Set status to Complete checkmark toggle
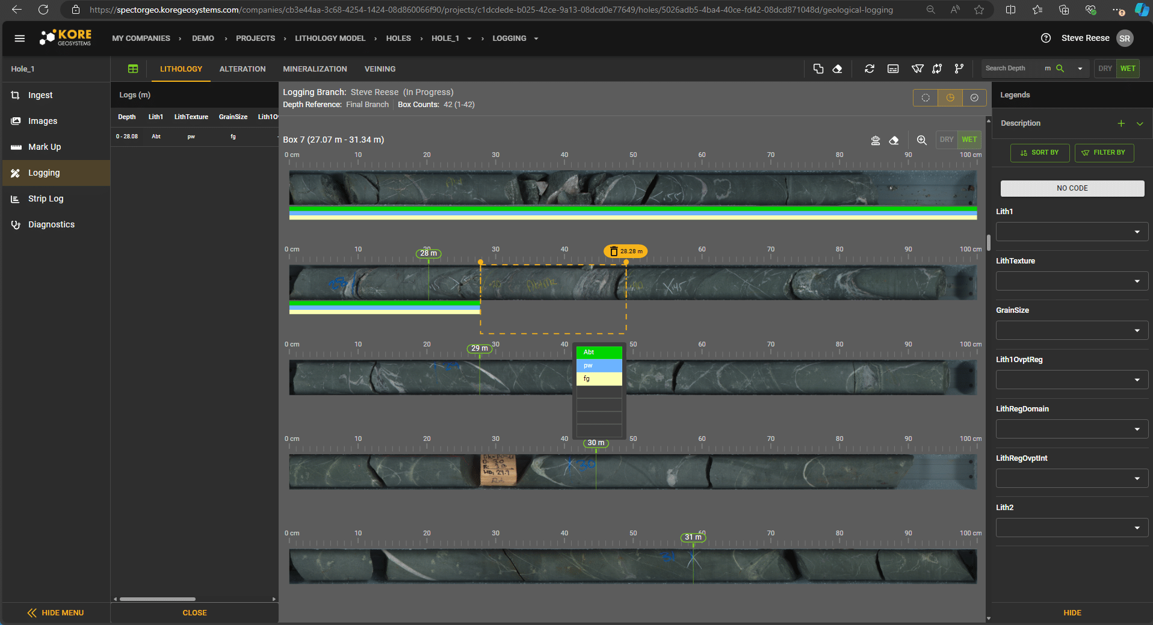Image resolution: width=1153 pixels, height=625 pixels. click(974, 97)
